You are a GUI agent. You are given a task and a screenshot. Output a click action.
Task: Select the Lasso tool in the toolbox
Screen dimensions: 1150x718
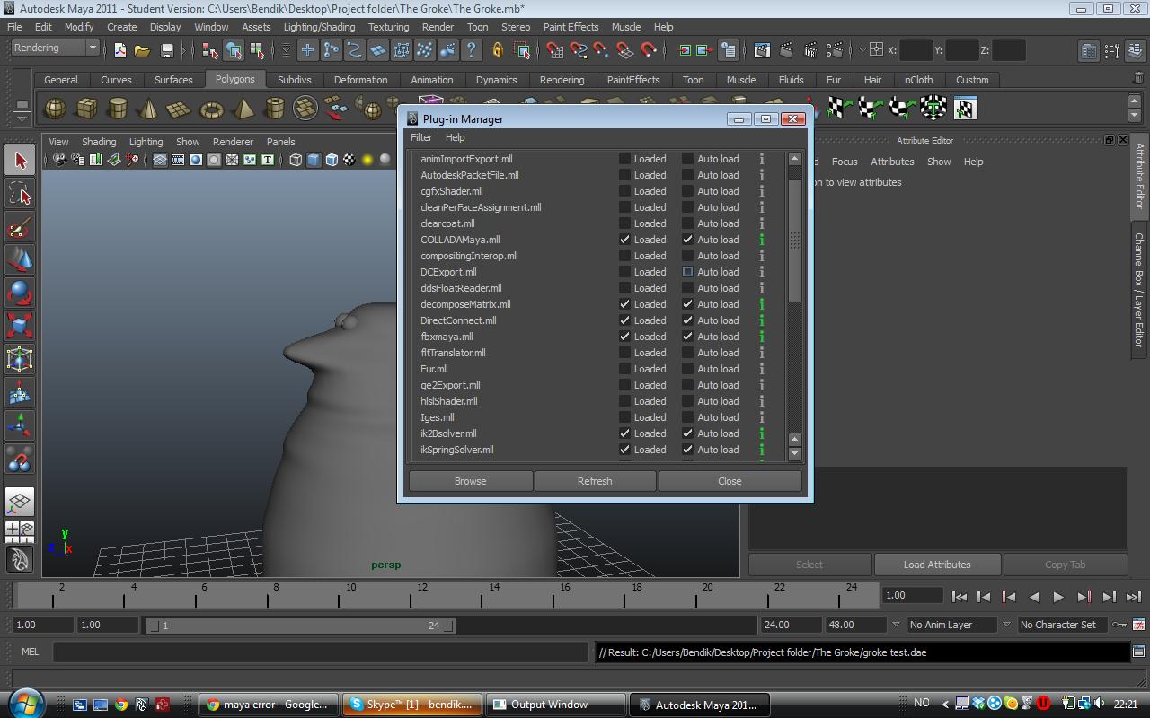click(x=20, y=194)
